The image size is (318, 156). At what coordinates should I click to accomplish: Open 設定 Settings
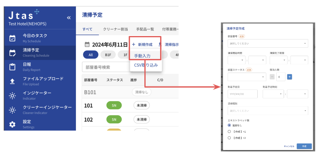(40, 124)
